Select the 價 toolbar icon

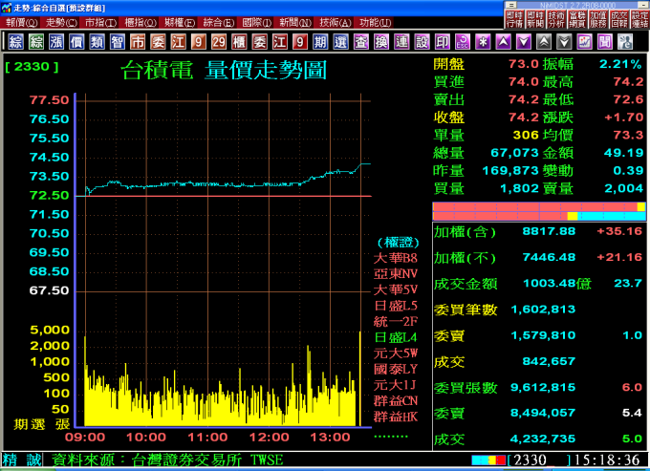(x=76, y=41)
